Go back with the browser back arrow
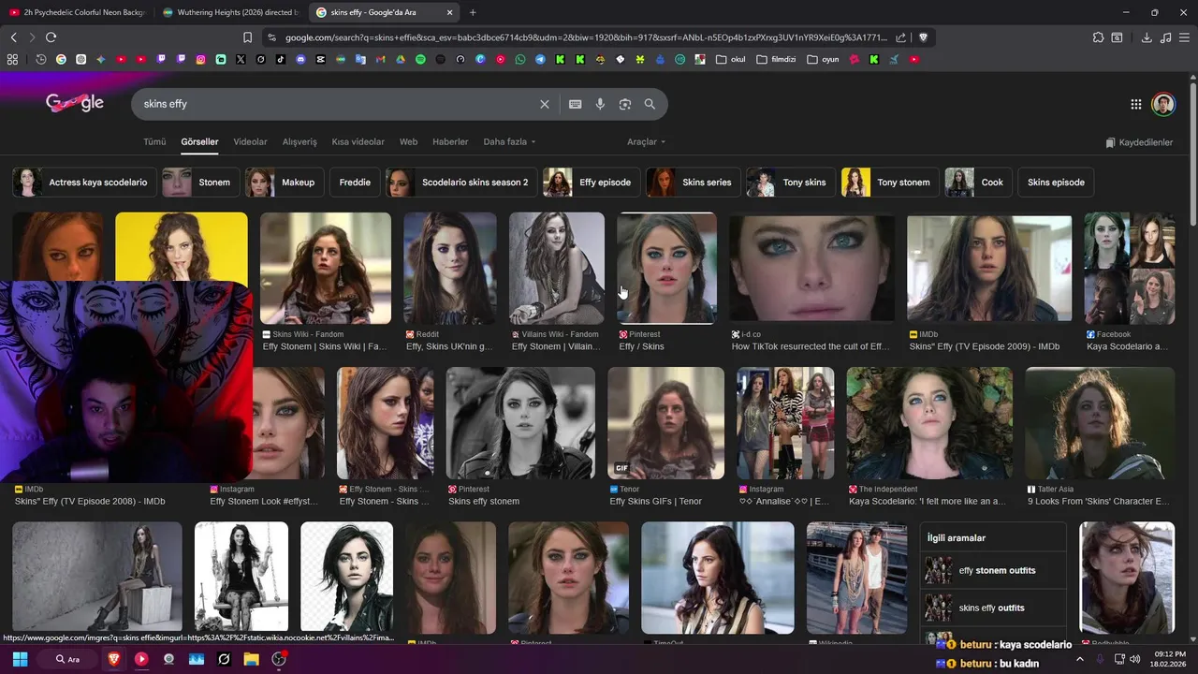The image size is (1198, 674). pyautogui.click(x=13, y=37)
